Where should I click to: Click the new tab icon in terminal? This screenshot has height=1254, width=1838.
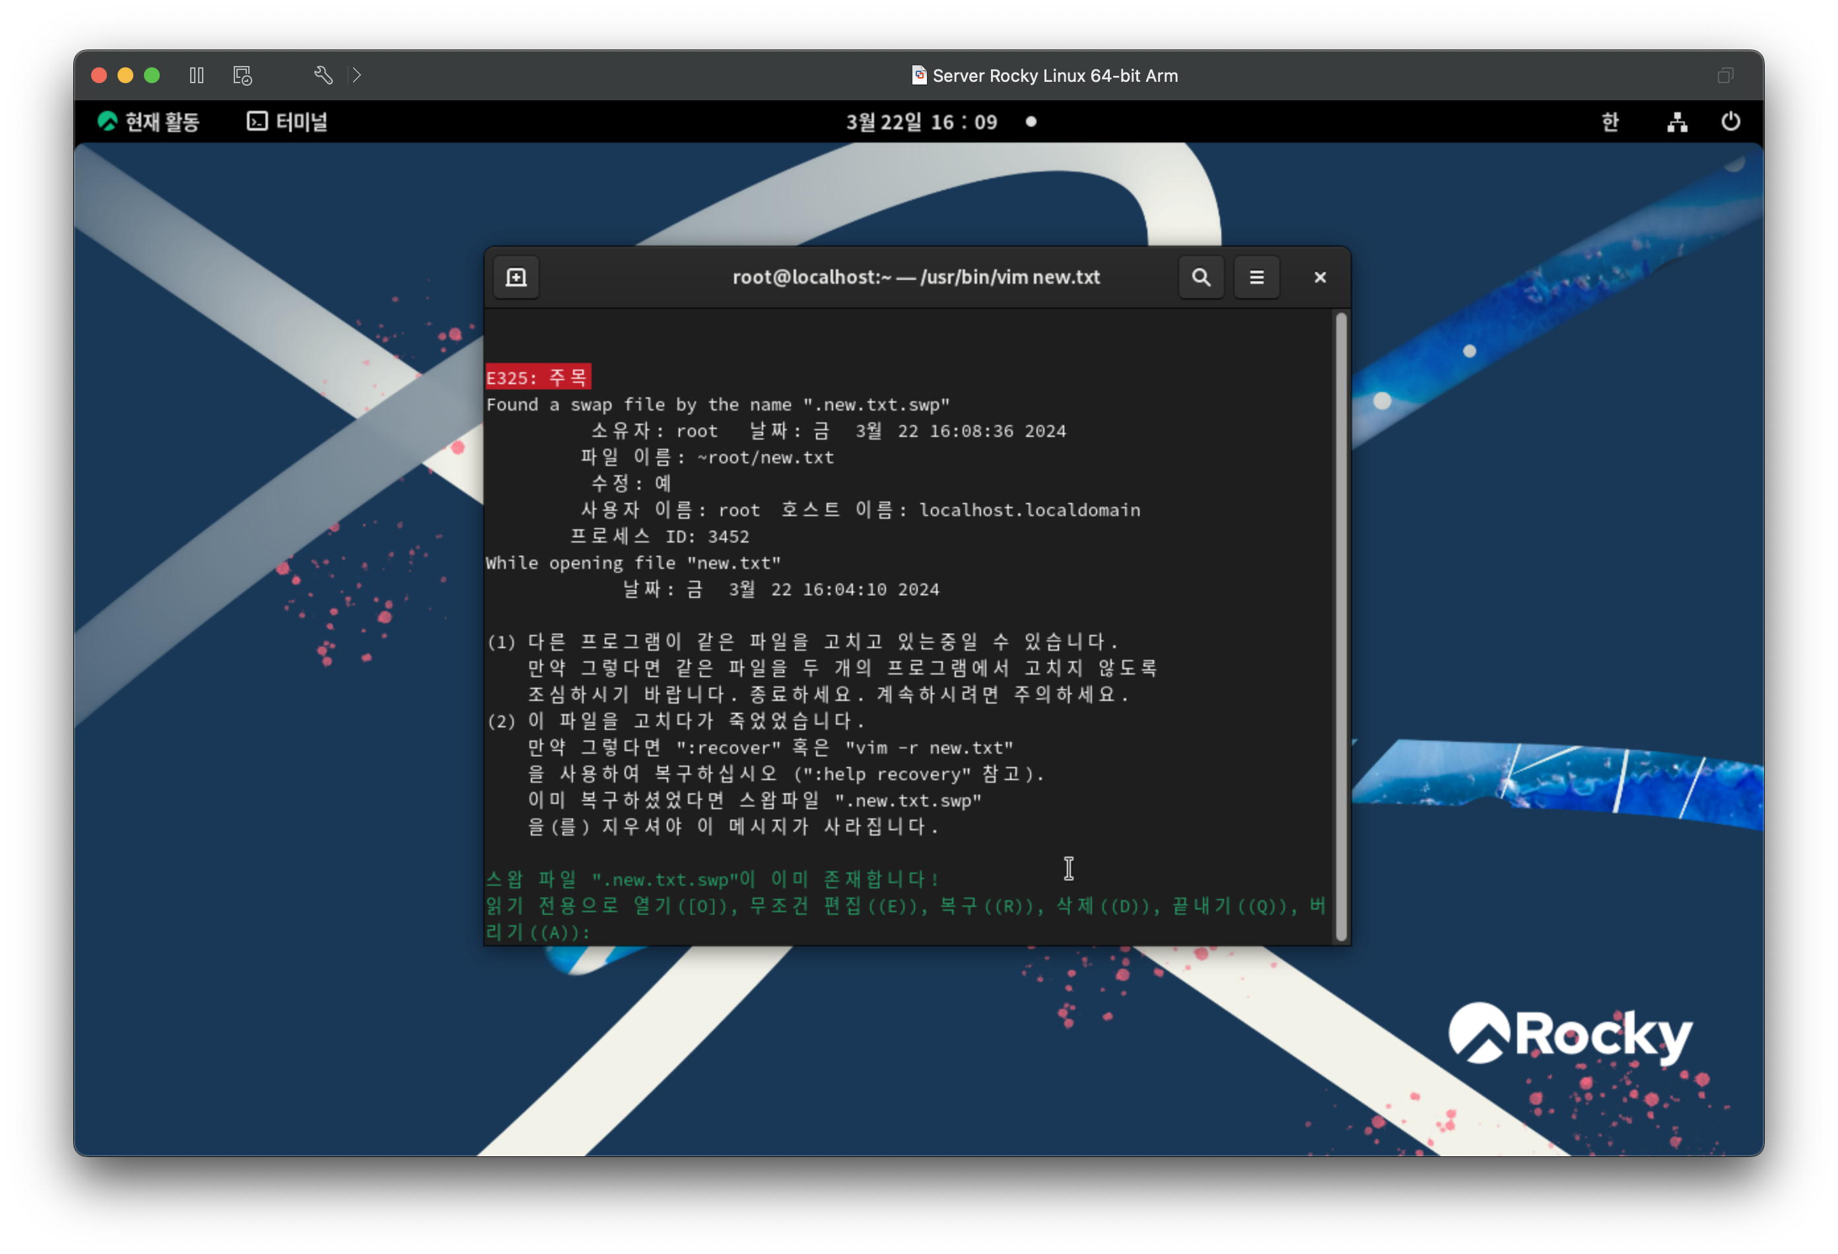[x=516, y=277]
